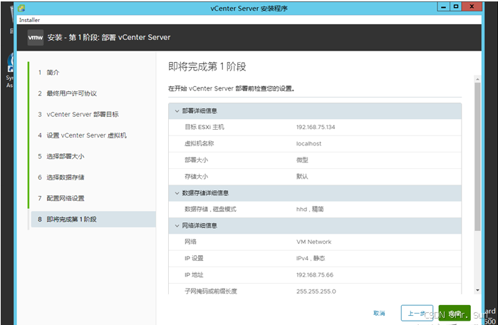Viewport: 498px width, 325px height.
Task: Collapse the 数据存储详细信息 section
Action: [x=177, y=193]
